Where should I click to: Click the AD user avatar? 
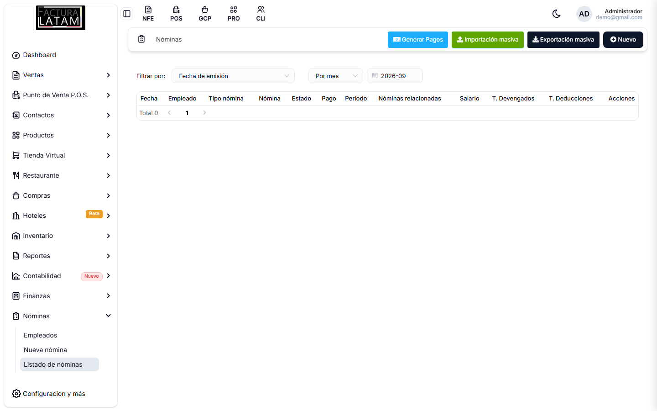(x=584, y=14)
